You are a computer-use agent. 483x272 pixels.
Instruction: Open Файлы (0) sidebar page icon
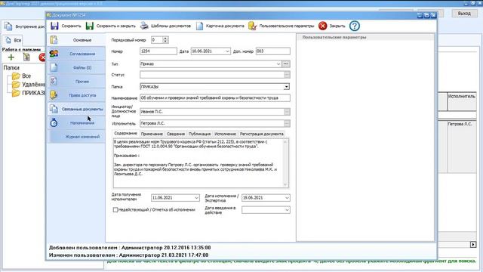[x=54, y=67]
